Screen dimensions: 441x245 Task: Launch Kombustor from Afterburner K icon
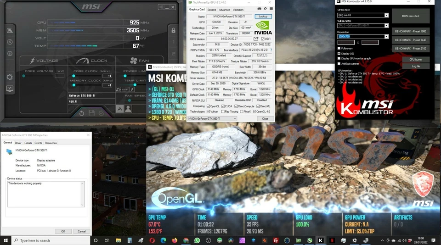pos(10,42)
